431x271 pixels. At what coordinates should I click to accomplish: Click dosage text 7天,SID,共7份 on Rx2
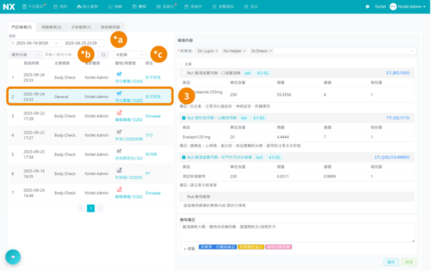pos(398,118)
